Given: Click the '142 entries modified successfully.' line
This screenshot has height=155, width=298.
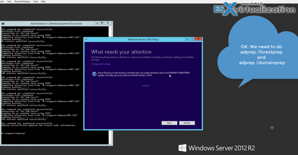Looking at the screenshot, I should (24, 120).
